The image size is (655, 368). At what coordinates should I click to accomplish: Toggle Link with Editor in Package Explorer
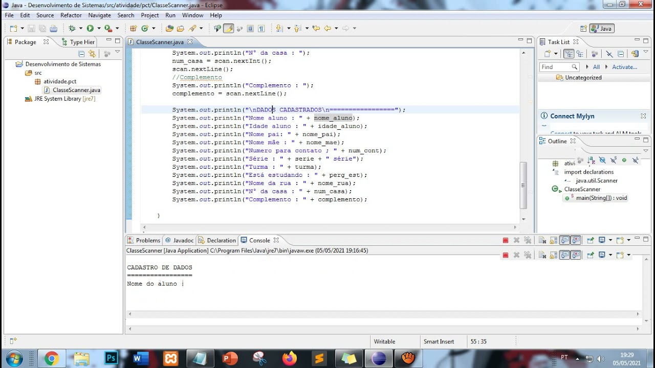click(92, 54)
